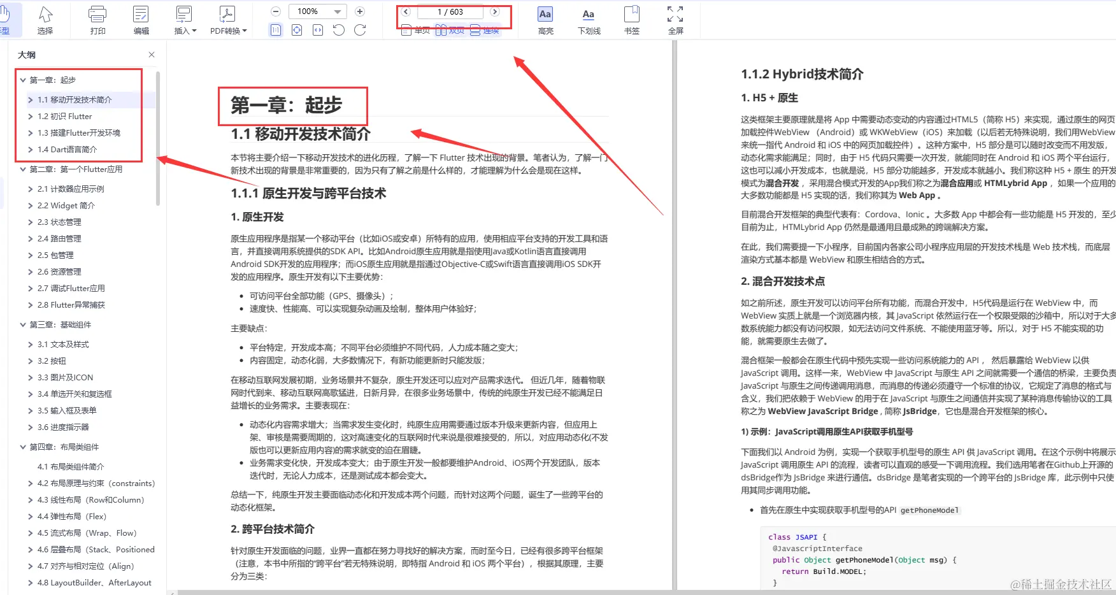This screenshot has height=595, width=1116.
Task: Click the 1:1 actual size icon
Action: (x=276, y=29)
